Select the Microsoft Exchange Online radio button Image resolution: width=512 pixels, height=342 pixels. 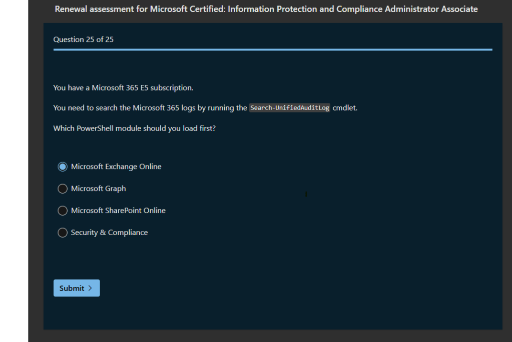(63, 166)
